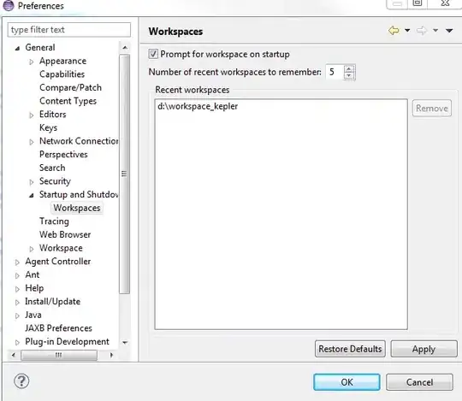Image resolution: width=462 pixels, height=401 pixels.
Task: Open Capabilities preference page
Action: click(62, 74)
